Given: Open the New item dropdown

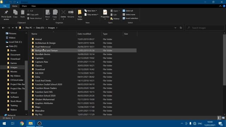Looking at the screenshot, I should (x=91, y=11).
